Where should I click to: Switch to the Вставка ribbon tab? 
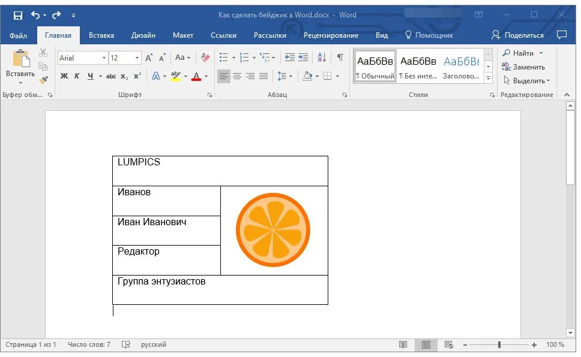click(x=101, y=35)
